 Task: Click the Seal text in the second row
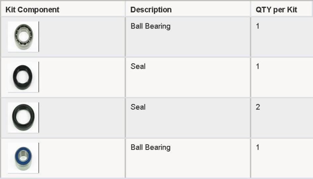coord(138,66)
